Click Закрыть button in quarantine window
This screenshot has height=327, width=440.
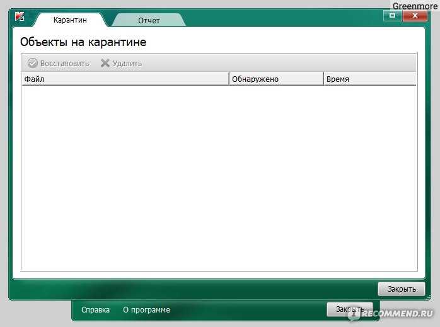pos(402,289)
